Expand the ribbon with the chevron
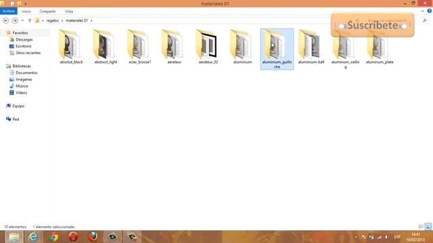Screen dimensions: 433x243 [x=422, y=11]
